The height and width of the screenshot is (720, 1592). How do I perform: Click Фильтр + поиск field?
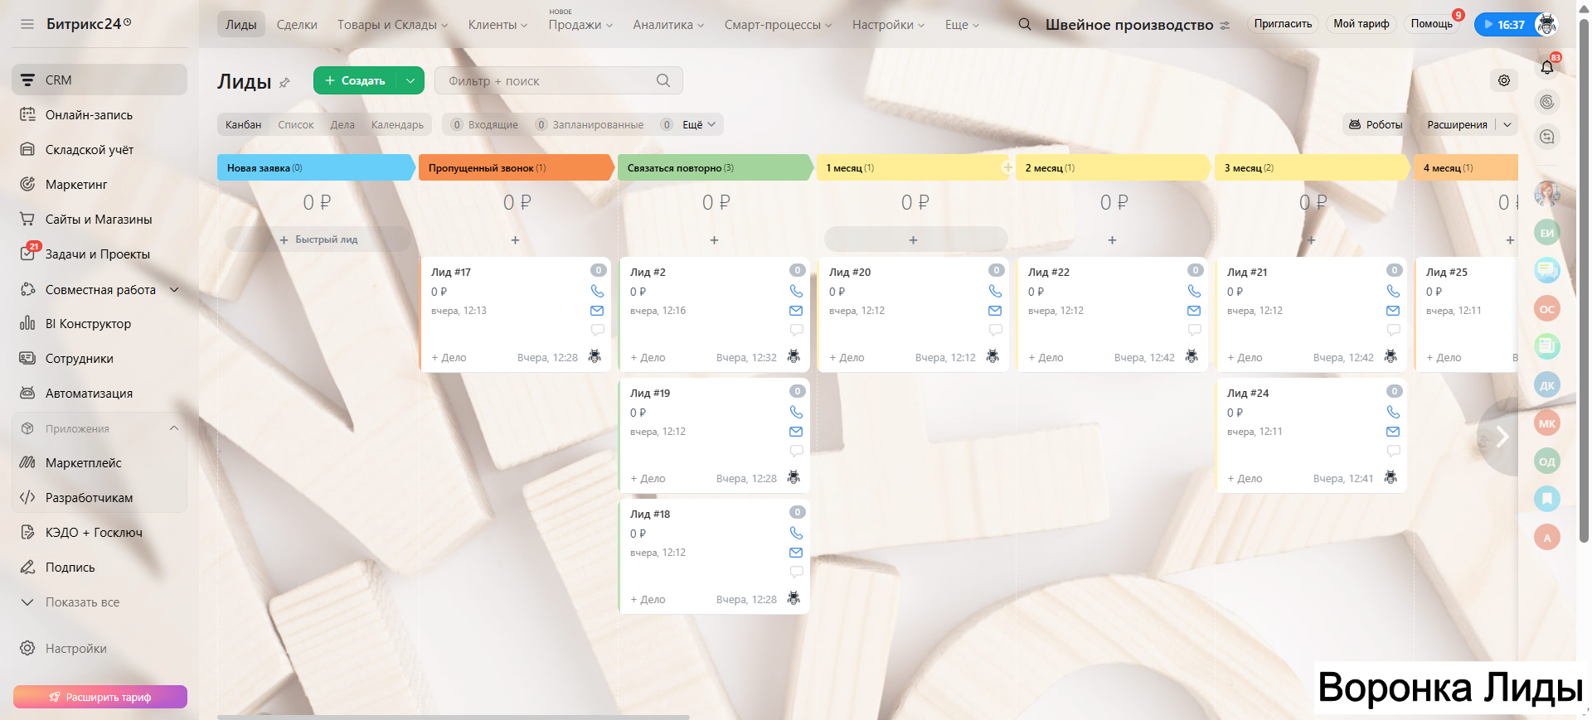[x=559, y=80]
